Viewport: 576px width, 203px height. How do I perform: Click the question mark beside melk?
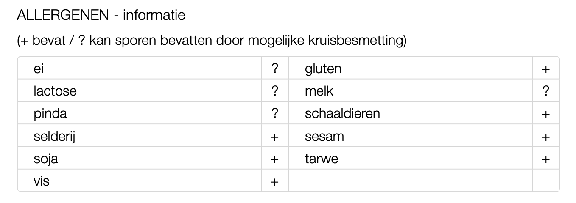[546, 91]
